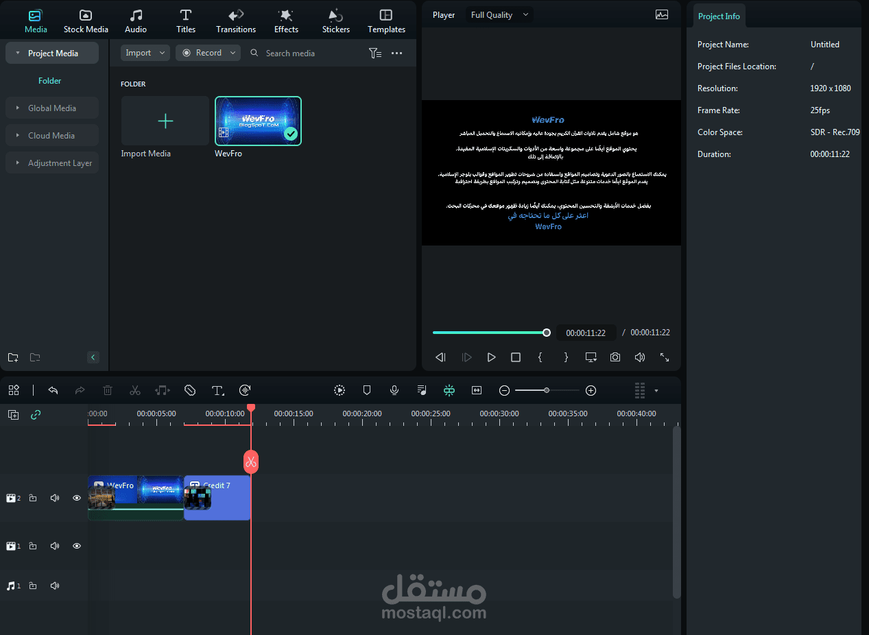Open the track view options dropdown arrow

coord(656,391)
